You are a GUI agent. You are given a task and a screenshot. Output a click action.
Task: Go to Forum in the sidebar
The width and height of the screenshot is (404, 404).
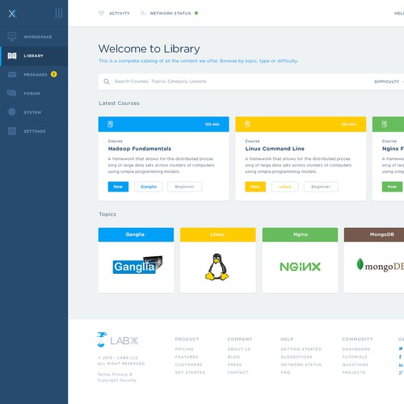pyautogui.click(x=34, y=94)
